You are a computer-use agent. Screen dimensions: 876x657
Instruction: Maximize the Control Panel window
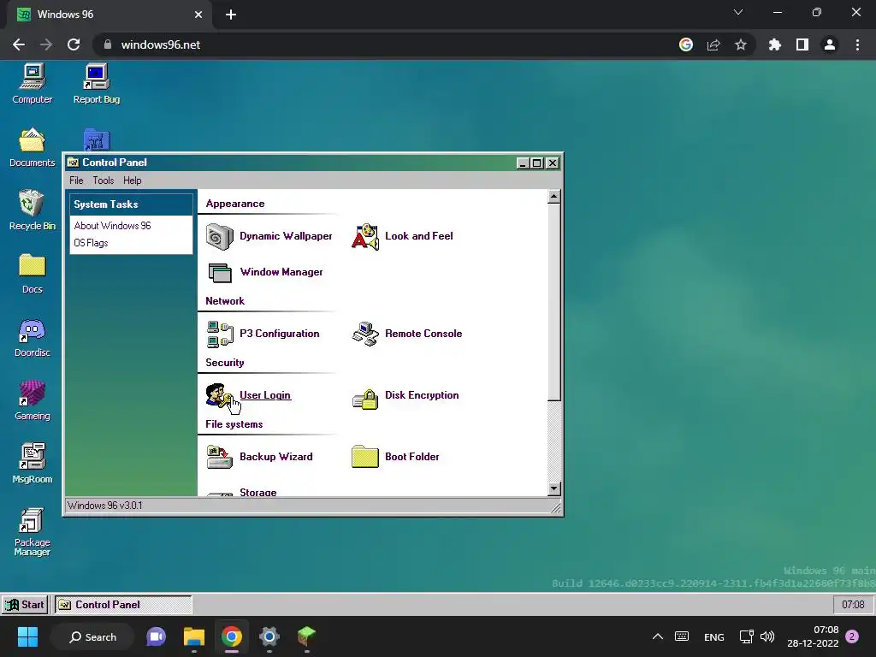(x=537, y=163)
